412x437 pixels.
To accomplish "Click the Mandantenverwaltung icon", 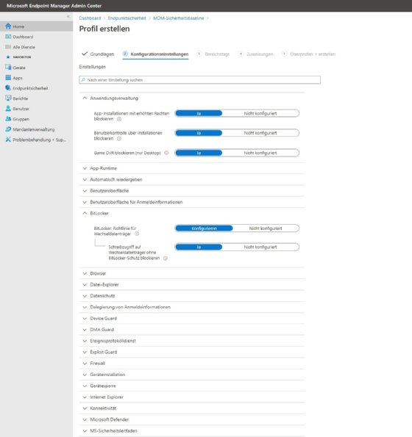I will tap(8, 129).
